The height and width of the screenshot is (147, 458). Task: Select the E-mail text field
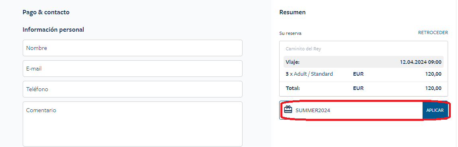(x=133, y=69)
